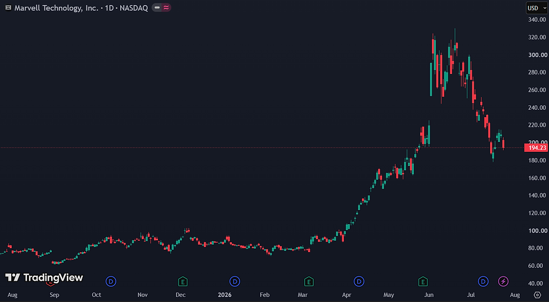Viewport: 549px width, 302px height.
Task: Click the Marvell Technology, Inc. title
Action: 57,8
